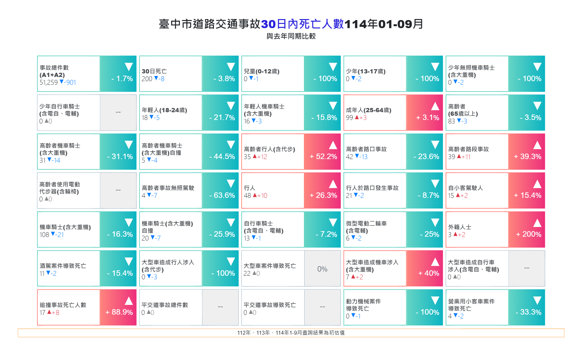Open the 酒駕案件導致死亡 card

[68, 269]
